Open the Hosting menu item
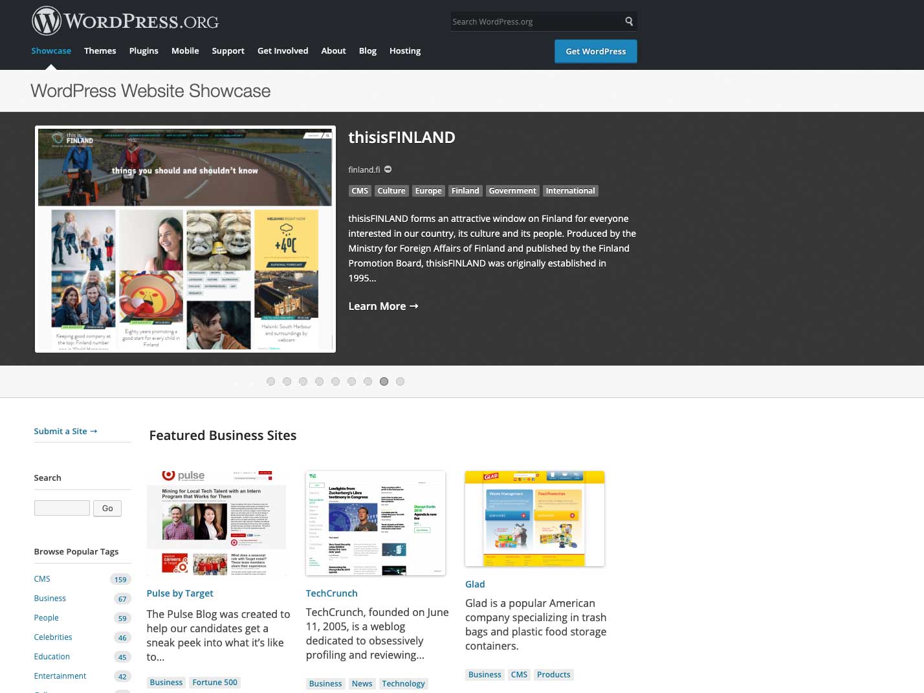This screenshot has width=924, height=693. click(x=405, y=50)
